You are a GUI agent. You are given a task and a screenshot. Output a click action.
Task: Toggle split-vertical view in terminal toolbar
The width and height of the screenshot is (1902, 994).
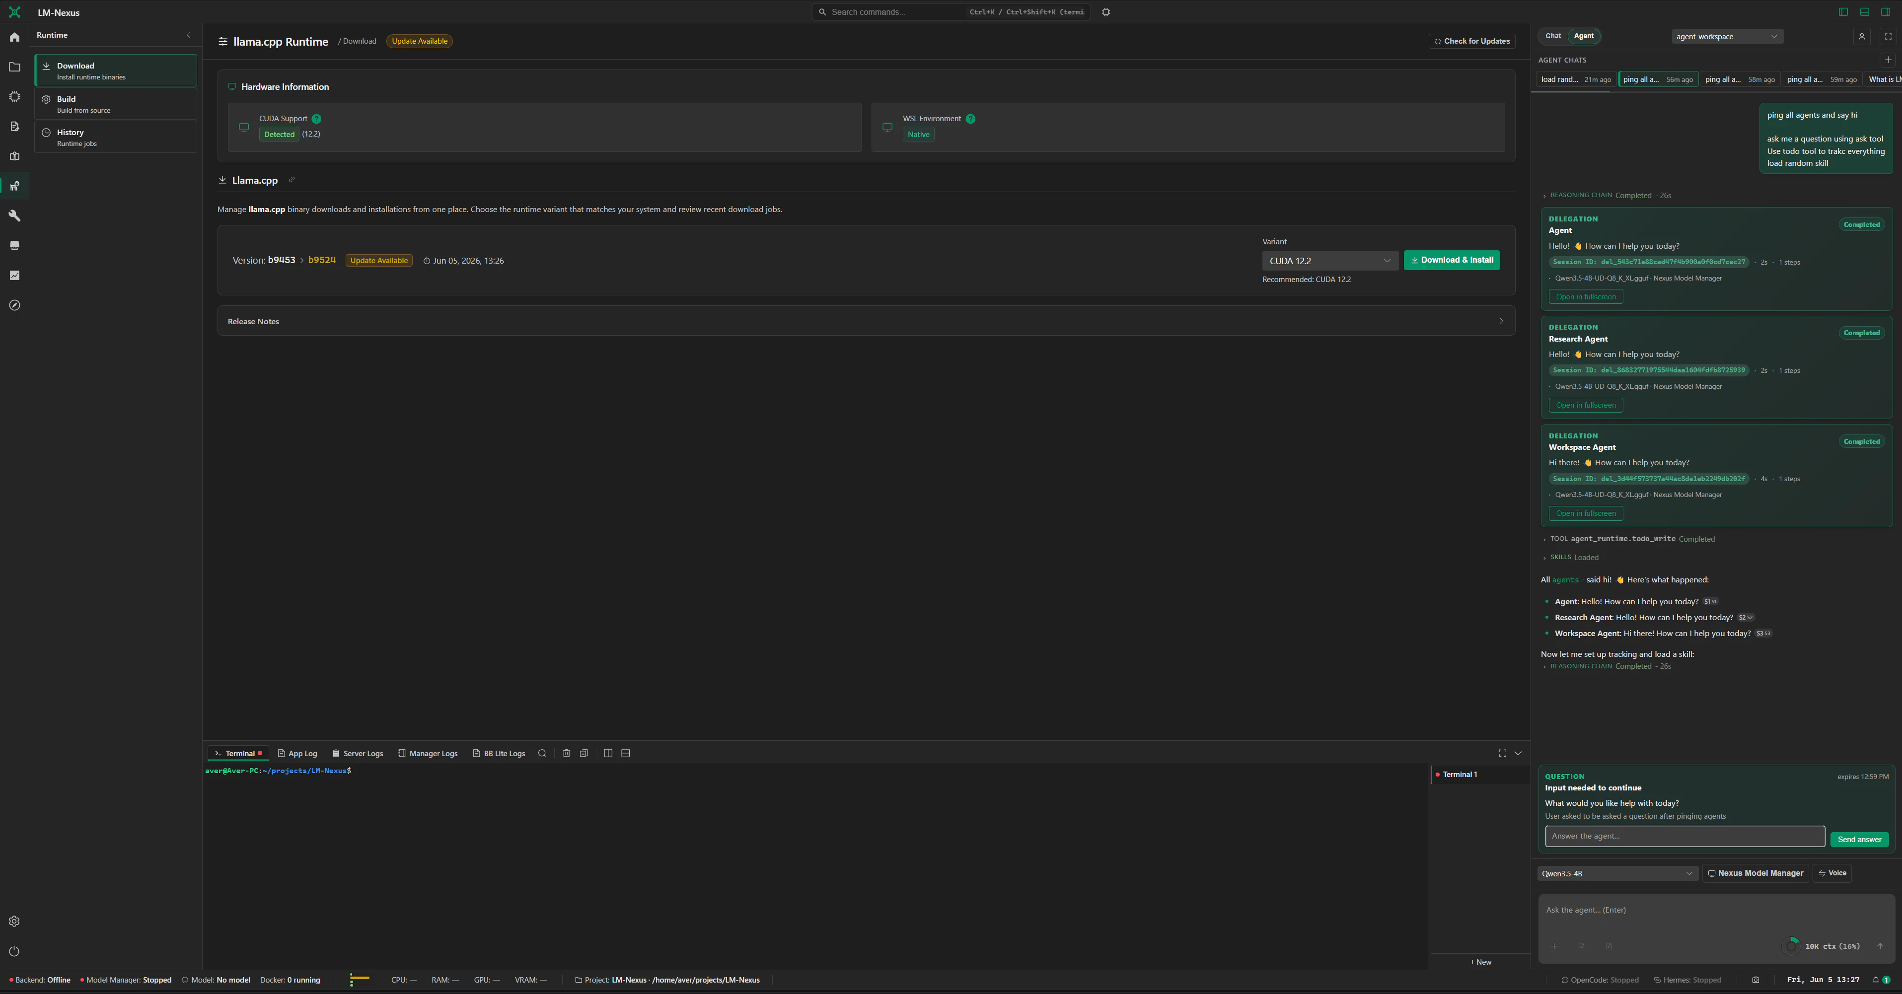coord(608,753)
